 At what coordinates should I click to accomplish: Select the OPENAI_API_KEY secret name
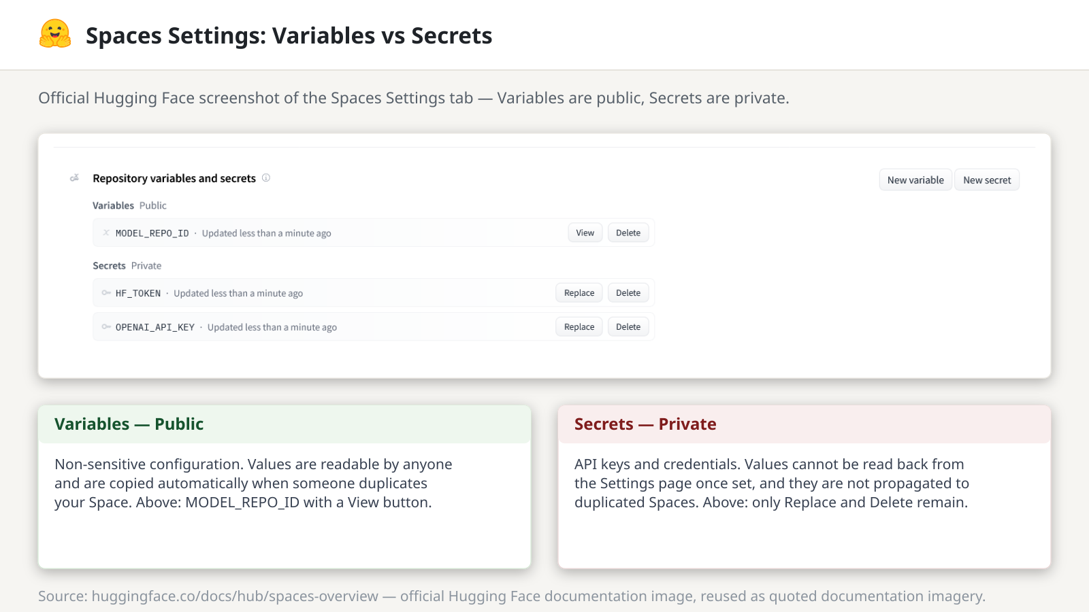pos(155,328)
